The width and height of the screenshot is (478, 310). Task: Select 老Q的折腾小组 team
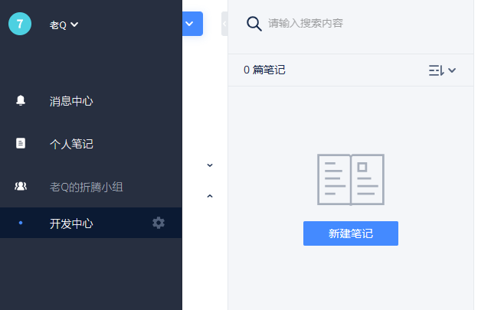tap(87, 187)
